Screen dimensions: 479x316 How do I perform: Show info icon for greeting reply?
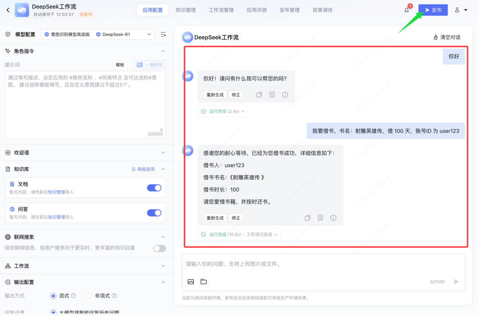[x=285, y=95]
